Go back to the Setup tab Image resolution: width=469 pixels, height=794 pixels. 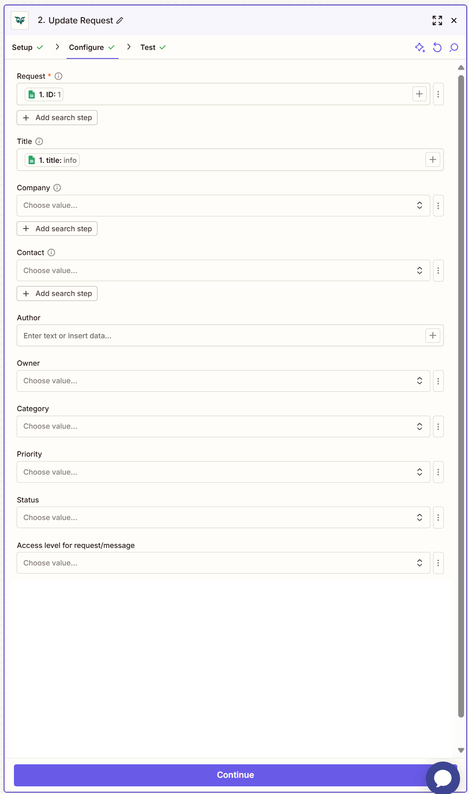[22, 47]
